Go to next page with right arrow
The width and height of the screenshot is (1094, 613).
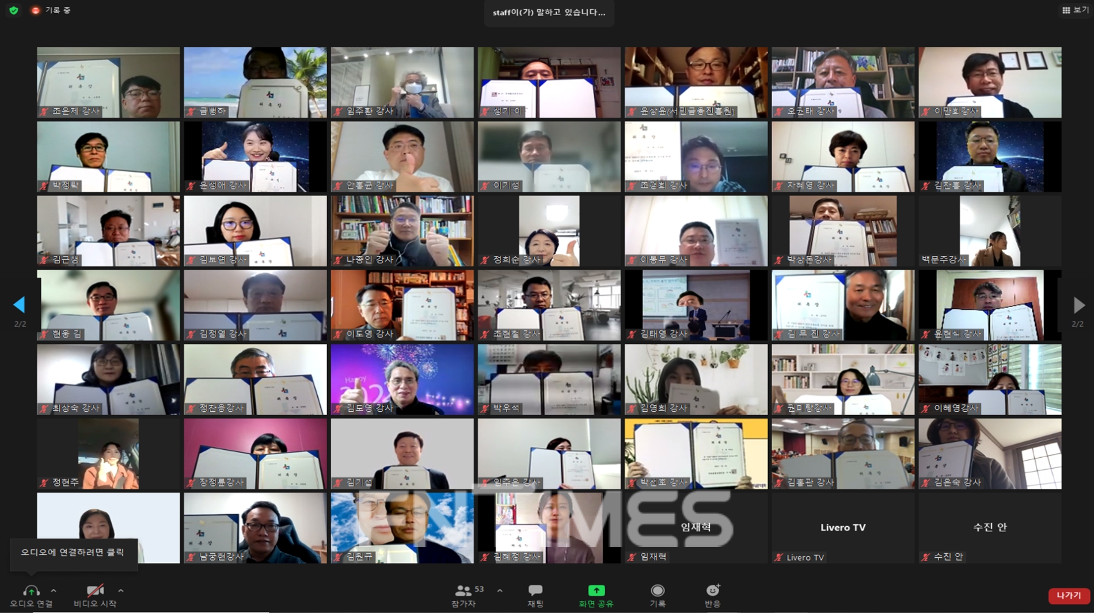(1078, 305)
